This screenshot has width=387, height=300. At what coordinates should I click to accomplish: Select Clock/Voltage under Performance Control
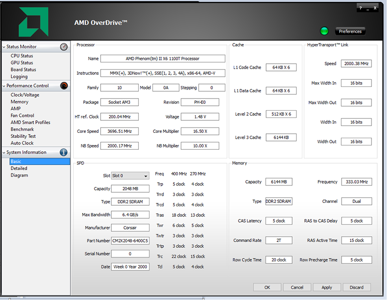tap(25, 95)
